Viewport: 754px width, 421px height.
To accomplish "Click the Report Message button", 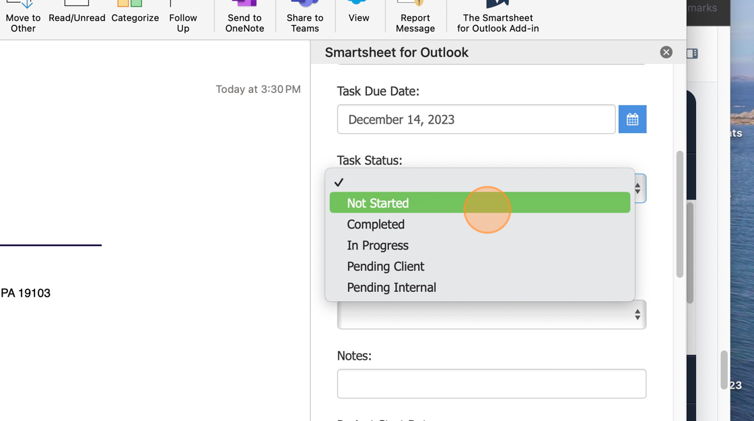I will click(415, 17).
